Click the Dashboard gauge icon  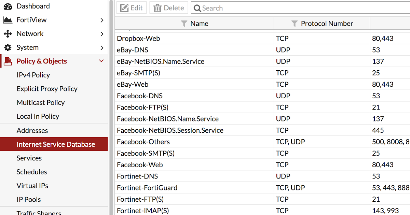(8, 6)
